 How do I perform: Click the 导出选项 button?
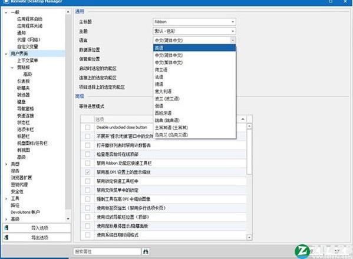pos(37,237)
